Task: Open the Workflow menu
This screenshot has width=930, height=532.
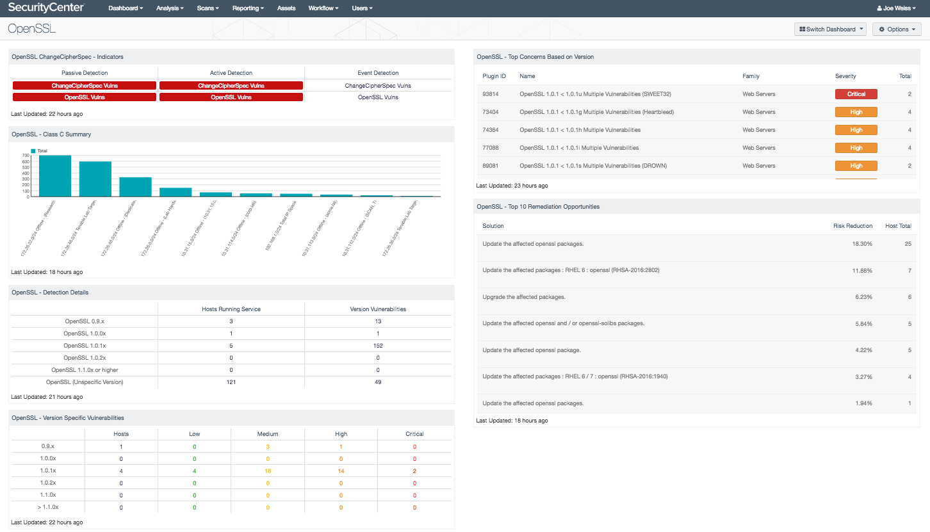Action: tap(323, 8)
